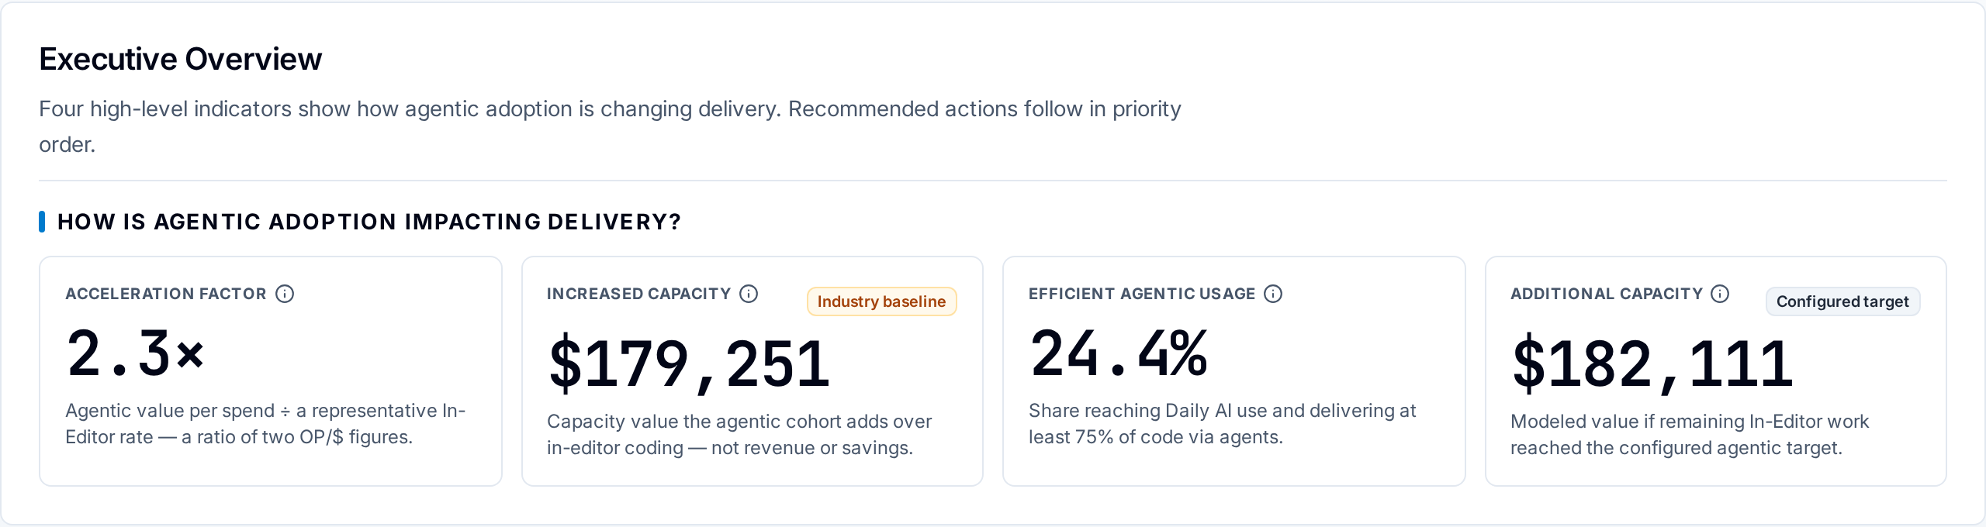Click the Modeled value In-Editor work description
Viewport: 1986px width, 527px height.
pos(1690,435)
